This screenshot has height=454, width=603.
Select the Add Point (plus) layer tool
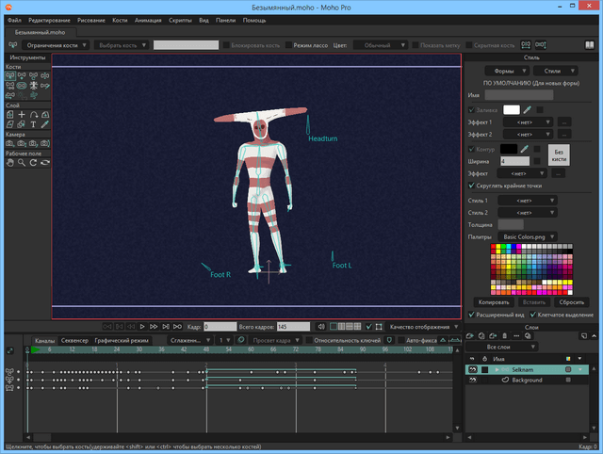pyautogui.click(x=21, y=114)
